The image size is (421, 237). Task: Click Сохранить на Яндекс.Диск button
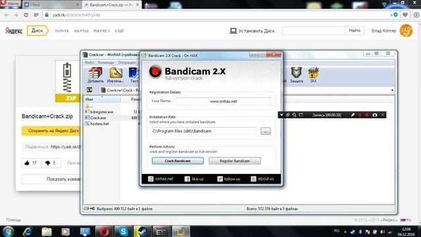click(x=51, y=131)
